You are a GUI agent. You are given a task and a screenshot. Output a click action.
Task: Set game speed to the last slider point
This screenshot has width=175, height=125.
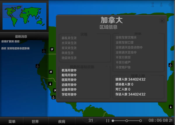140,121
